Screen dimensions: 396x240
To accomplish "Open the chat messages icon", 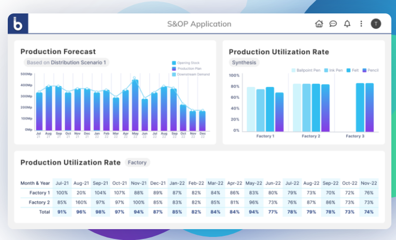I will coord(333,24).
